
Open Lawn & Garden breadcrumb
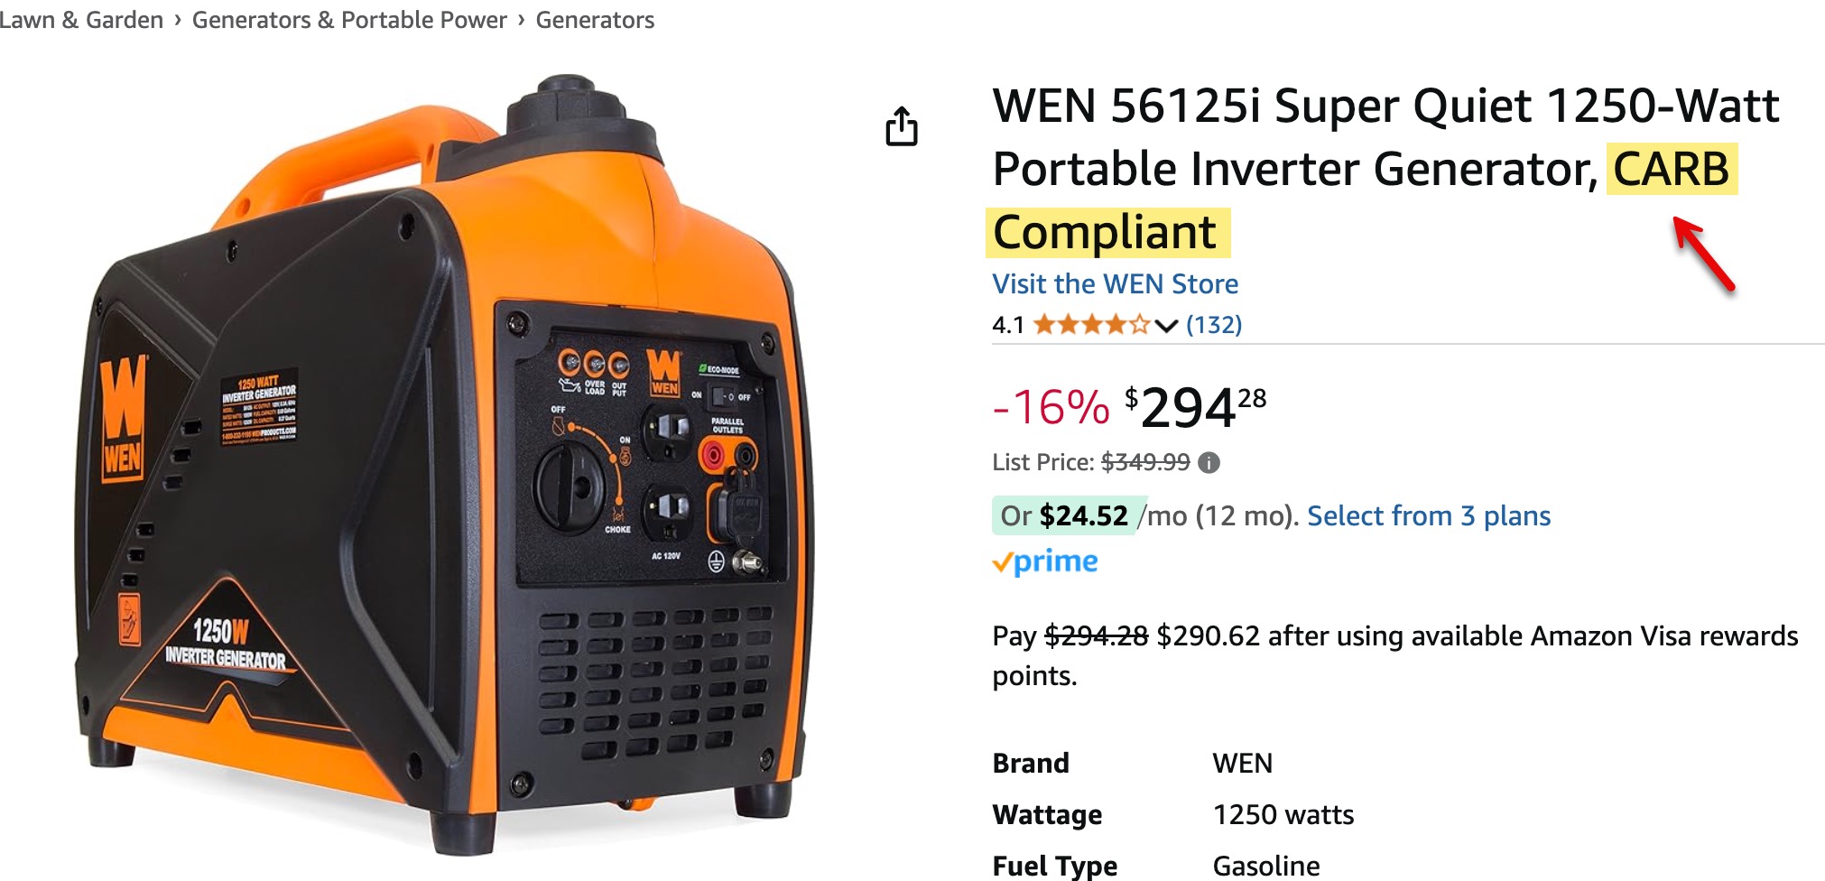point(81,20)
